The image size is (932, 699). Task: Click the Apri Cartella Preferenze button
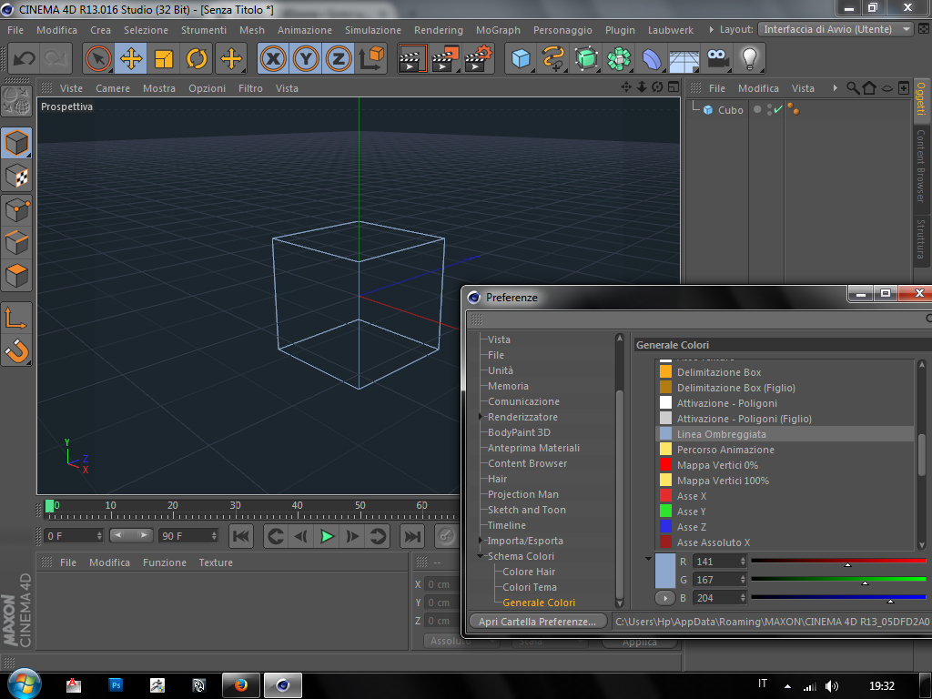(x=537, y=621)
